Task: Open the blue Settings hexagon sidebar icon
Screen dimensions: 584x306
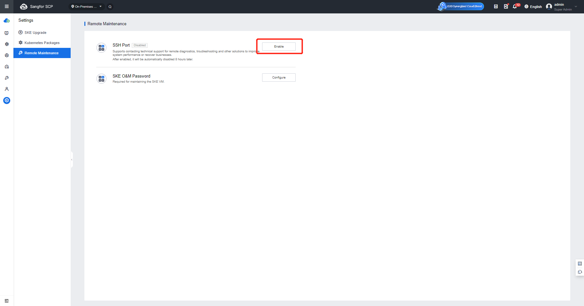Action: tap(6, 101)
